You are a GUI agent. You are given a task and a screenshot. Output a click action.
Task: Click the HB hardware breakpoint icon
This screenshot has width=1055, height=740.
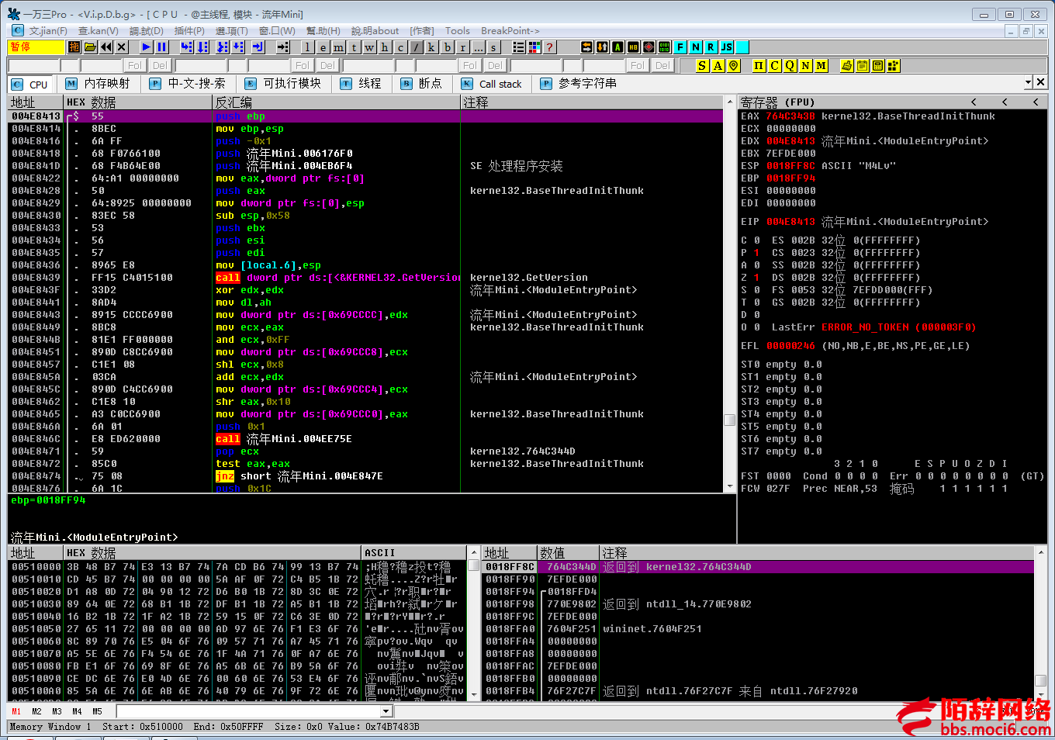point(633,47)
